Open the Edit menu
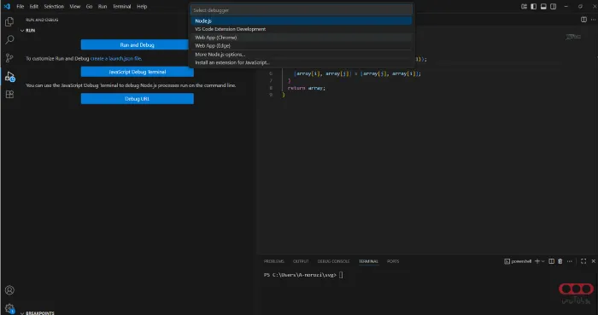This screenshot has width=598, height=315. pos(34,7)
